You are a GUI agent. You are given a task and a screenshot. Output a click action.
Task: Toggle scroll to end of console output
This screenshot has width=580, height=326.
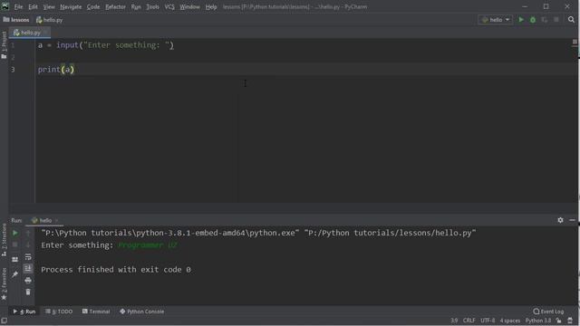[28, 268]
